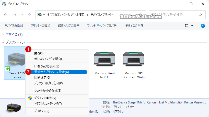Click 印刷ジョブの表示 in the toolbar

(69, 26)
